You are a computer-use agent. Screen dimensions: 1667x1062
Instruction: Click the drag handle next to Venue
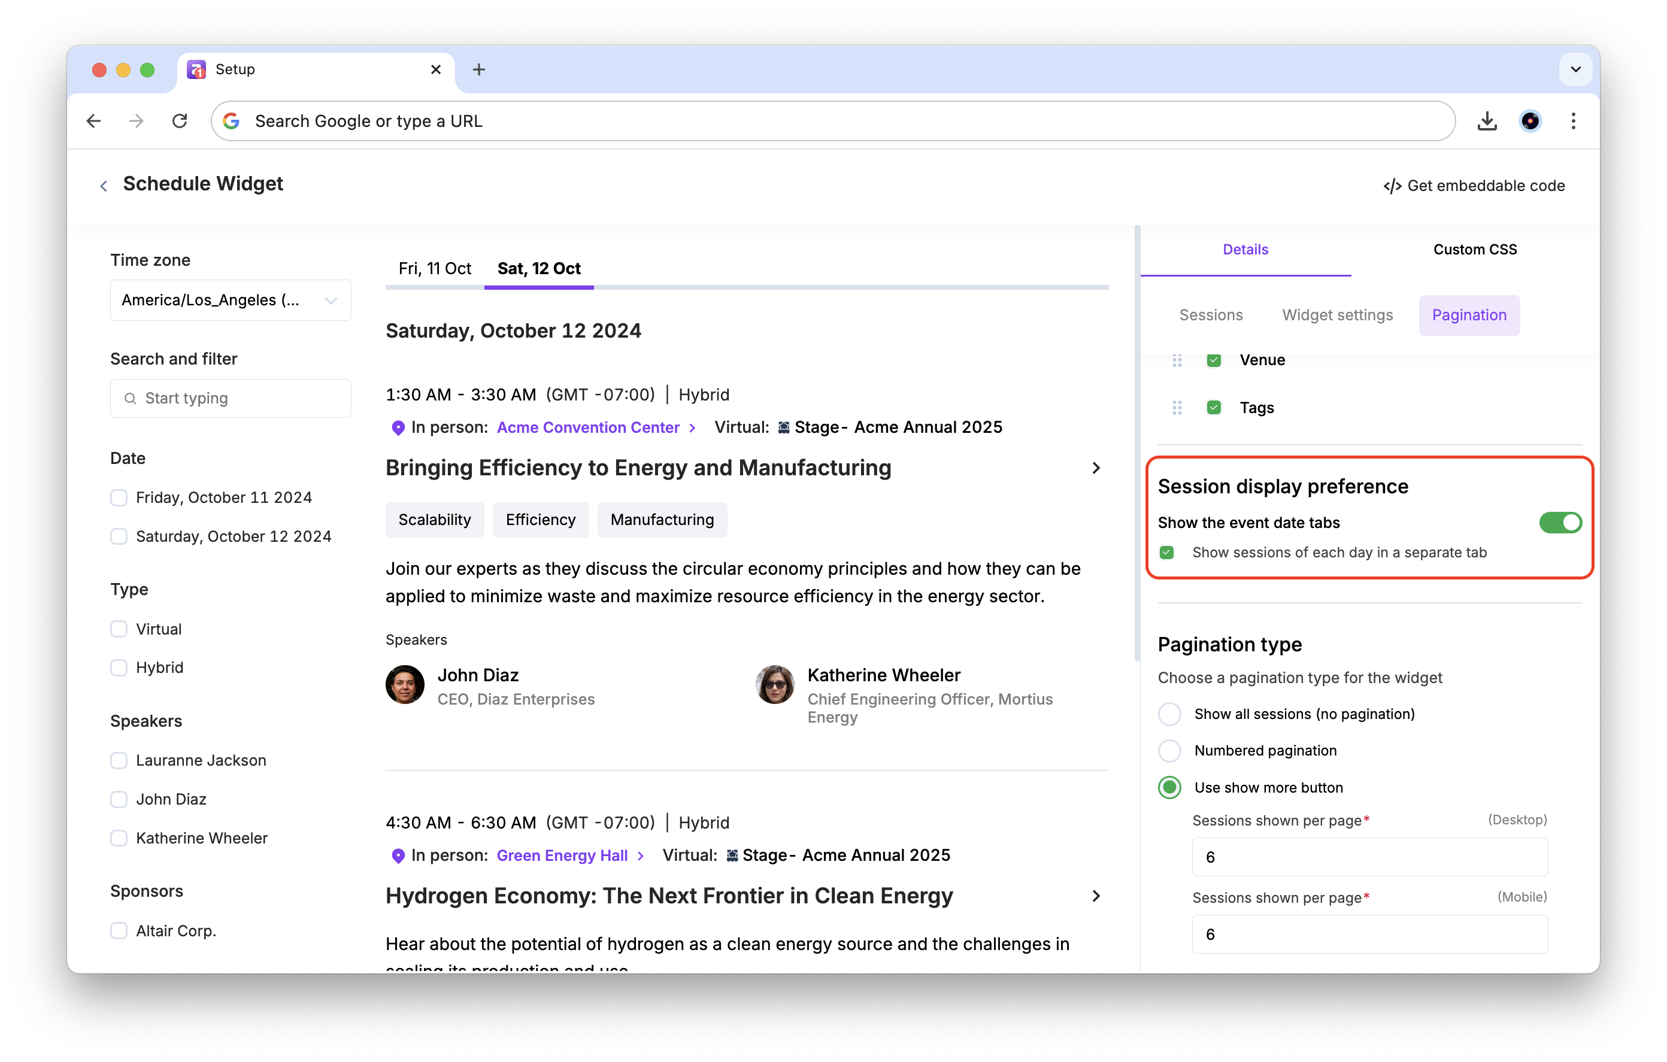[1177, 361]
